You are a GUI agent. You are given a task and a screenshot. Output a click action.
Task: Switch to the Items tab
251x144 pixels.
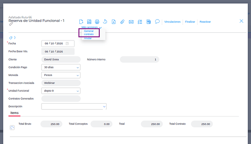(x=14, y=113)
